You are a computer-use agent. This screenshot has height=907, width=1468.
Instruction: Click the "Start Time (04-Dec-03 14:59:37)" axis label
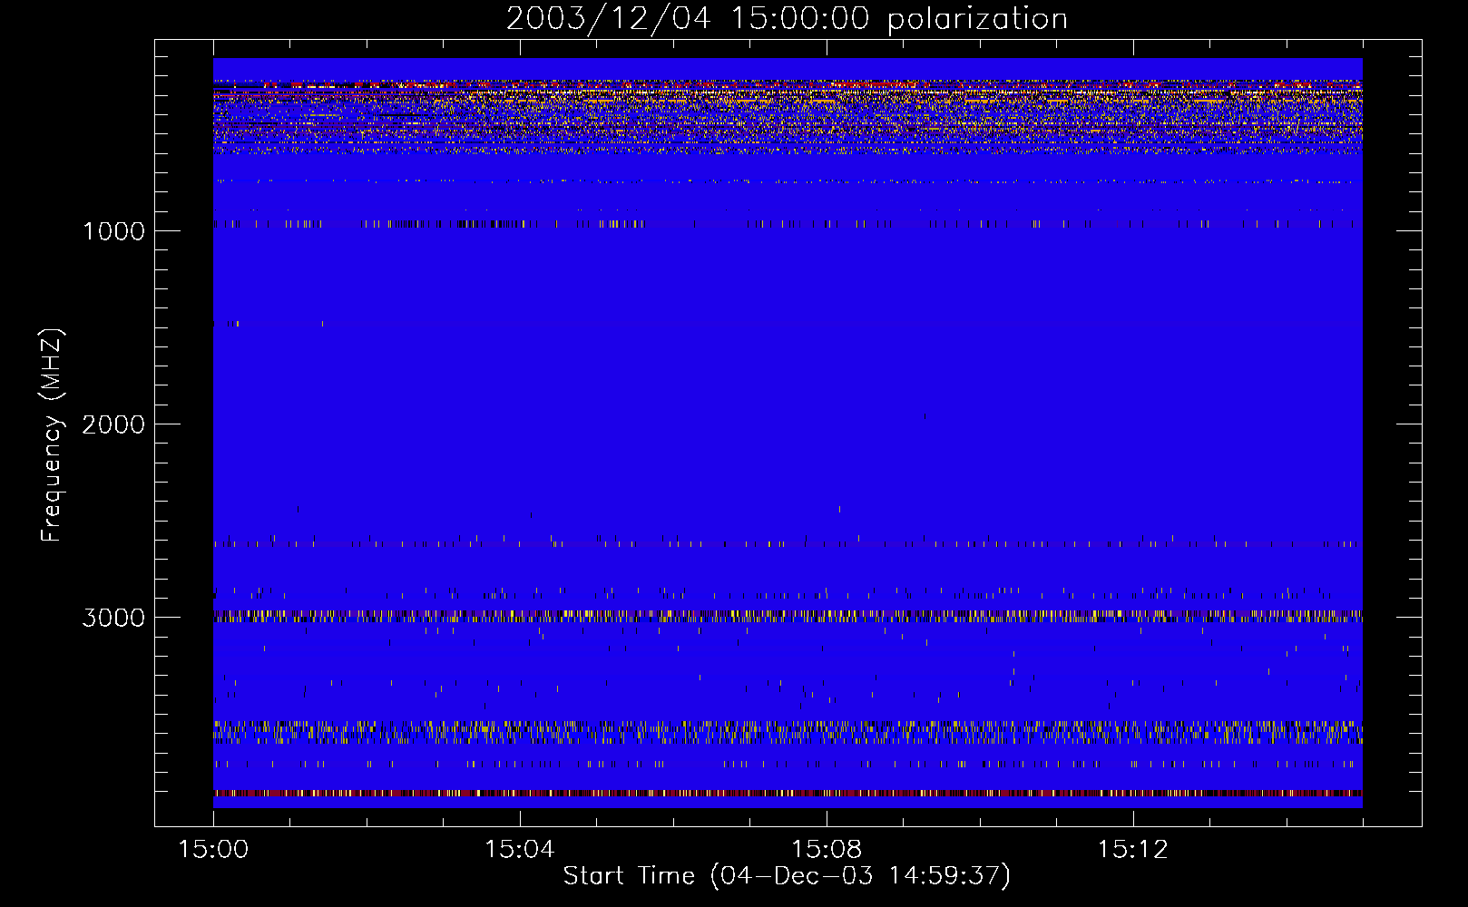pyautogui.click(x=787, y=876)
